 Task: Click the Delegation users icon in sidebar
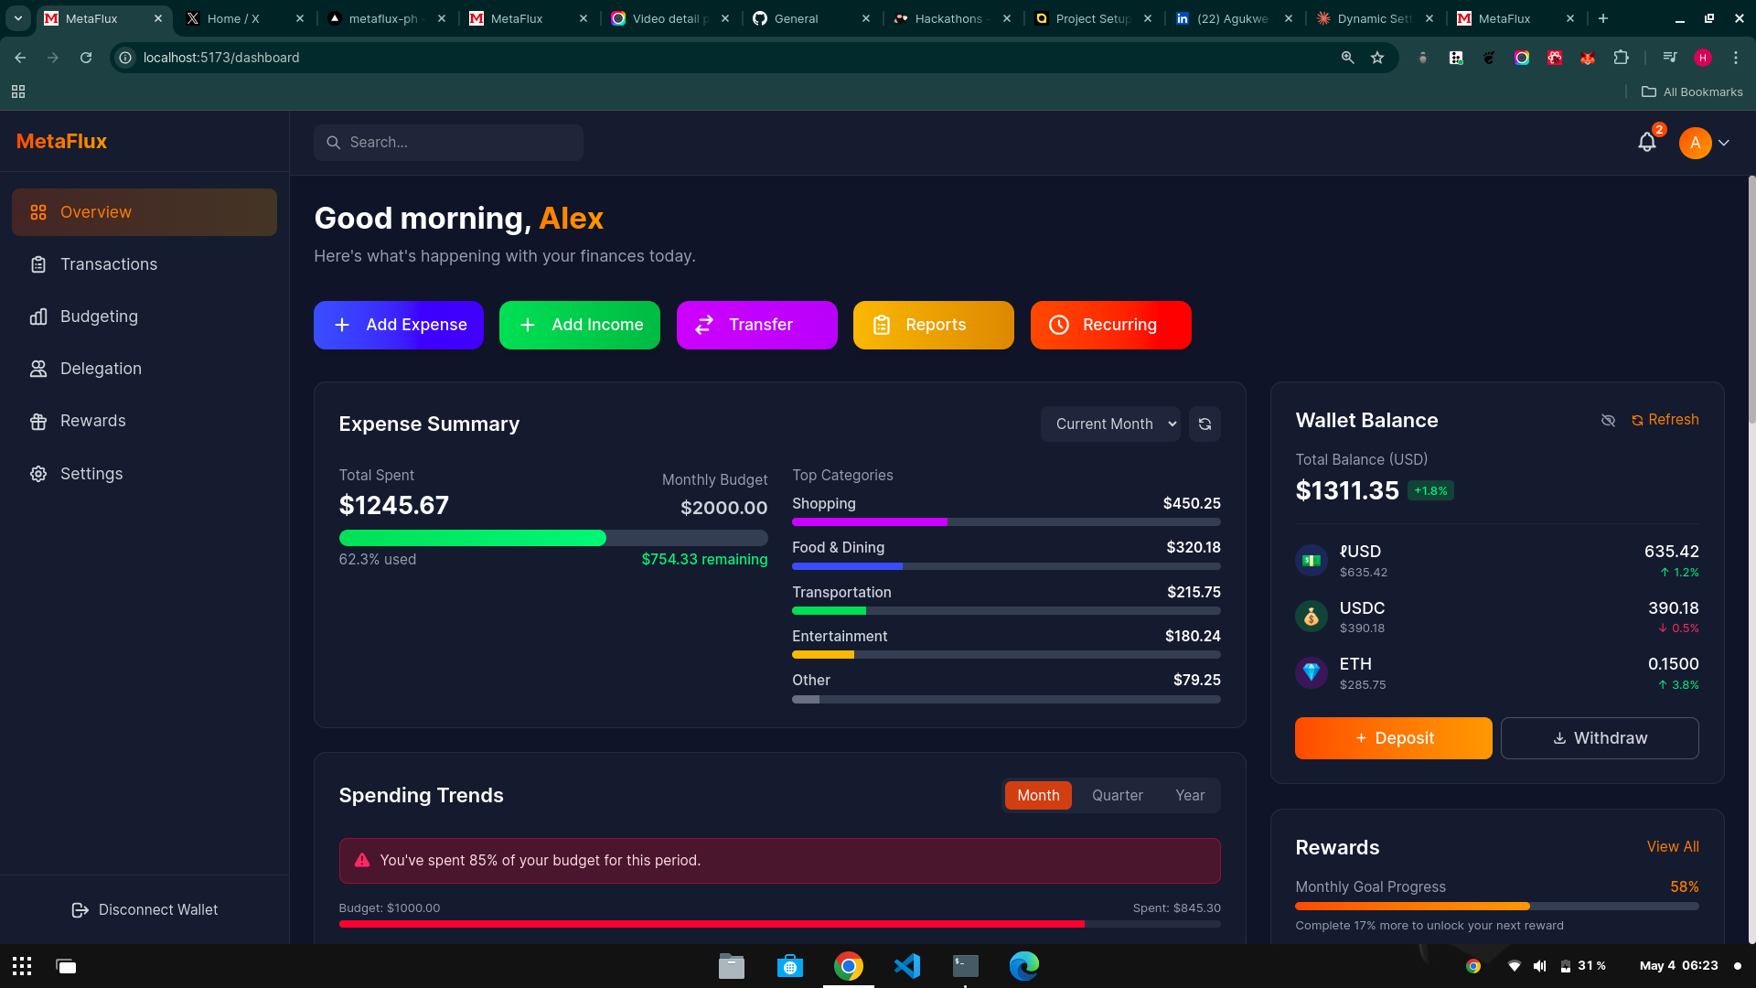pos(38,369)
